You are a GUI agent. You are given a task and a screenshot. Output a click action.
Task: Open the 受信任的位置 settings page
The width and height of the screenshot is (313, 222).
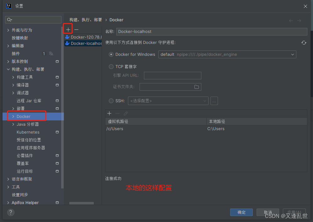click(29, 140)
